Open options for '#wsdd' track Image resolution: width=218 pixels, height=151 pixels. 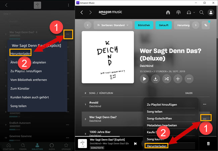coord(205,104)
